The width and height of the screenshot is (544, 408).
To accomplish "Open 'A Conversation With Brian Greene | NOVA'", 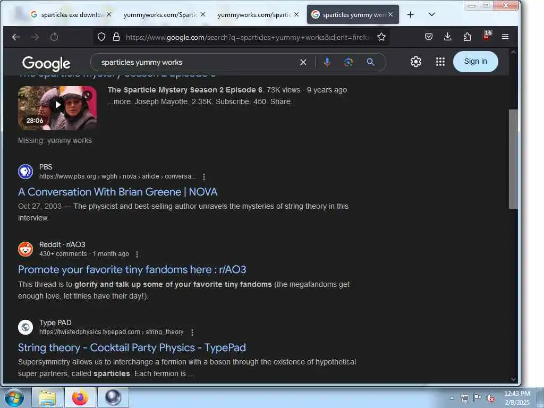I will [117, 192].
